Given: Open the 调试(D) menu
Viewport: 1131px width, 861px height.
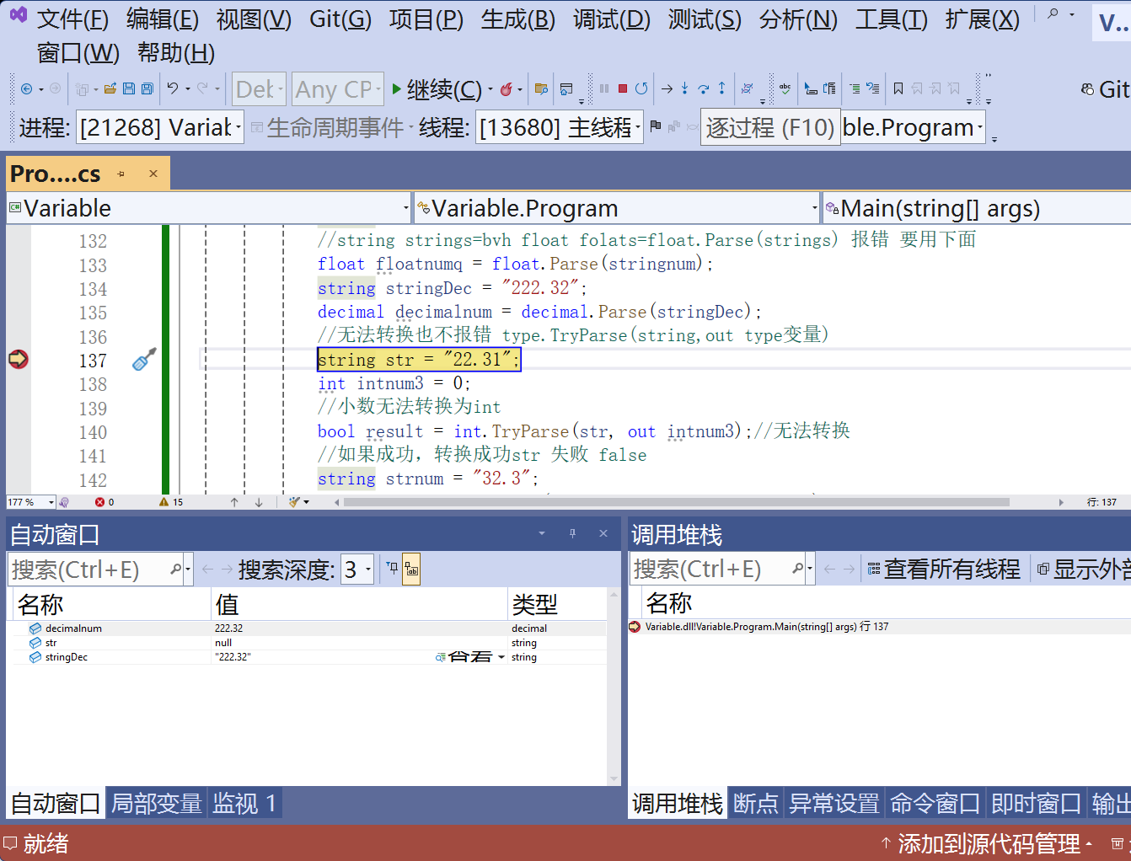Looking at the screenshot, I should pyautogui.click(x=611, y=19).
